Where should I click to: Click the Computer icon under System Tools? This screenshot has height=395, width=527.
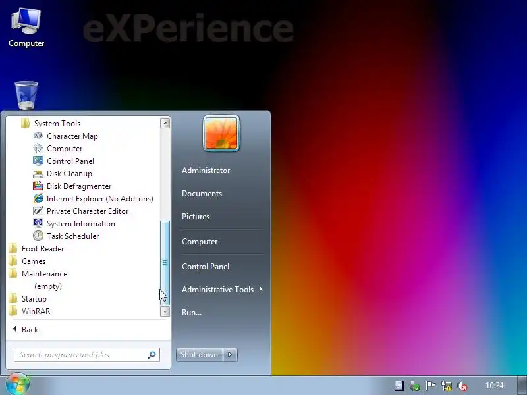(x=38, y=149)
